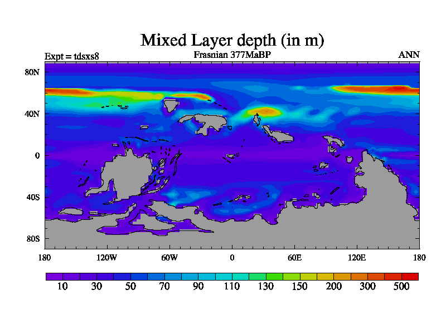Select the '60W' longitude axis label
This screenshot has width=446, height=334.
coord(169,257)
